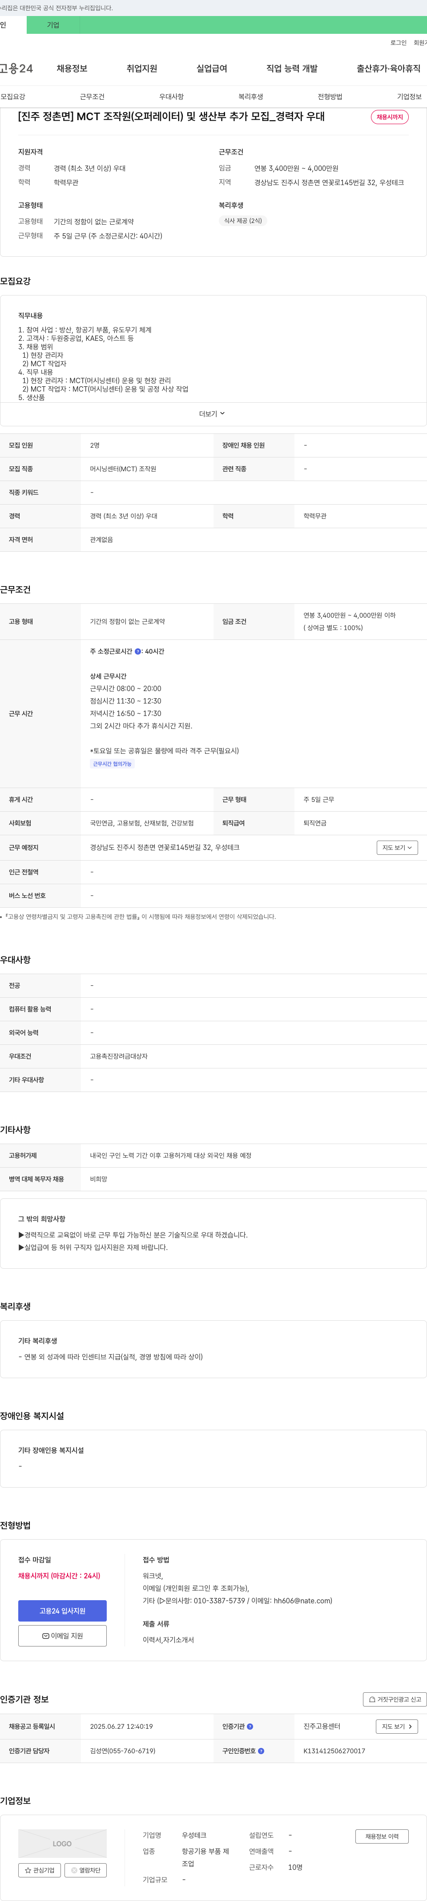Screen dimensions: 427x1901
Task: Open the 실업급여 main menu
Action: pyautogui.click(x=212, y=69)
